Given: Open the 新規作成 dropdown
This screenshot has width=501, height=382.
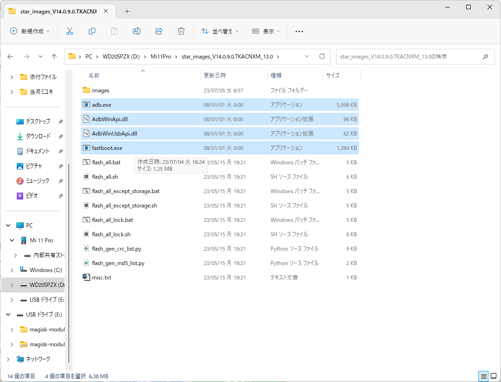Looking at the screenshot, I should coord(30,31).
